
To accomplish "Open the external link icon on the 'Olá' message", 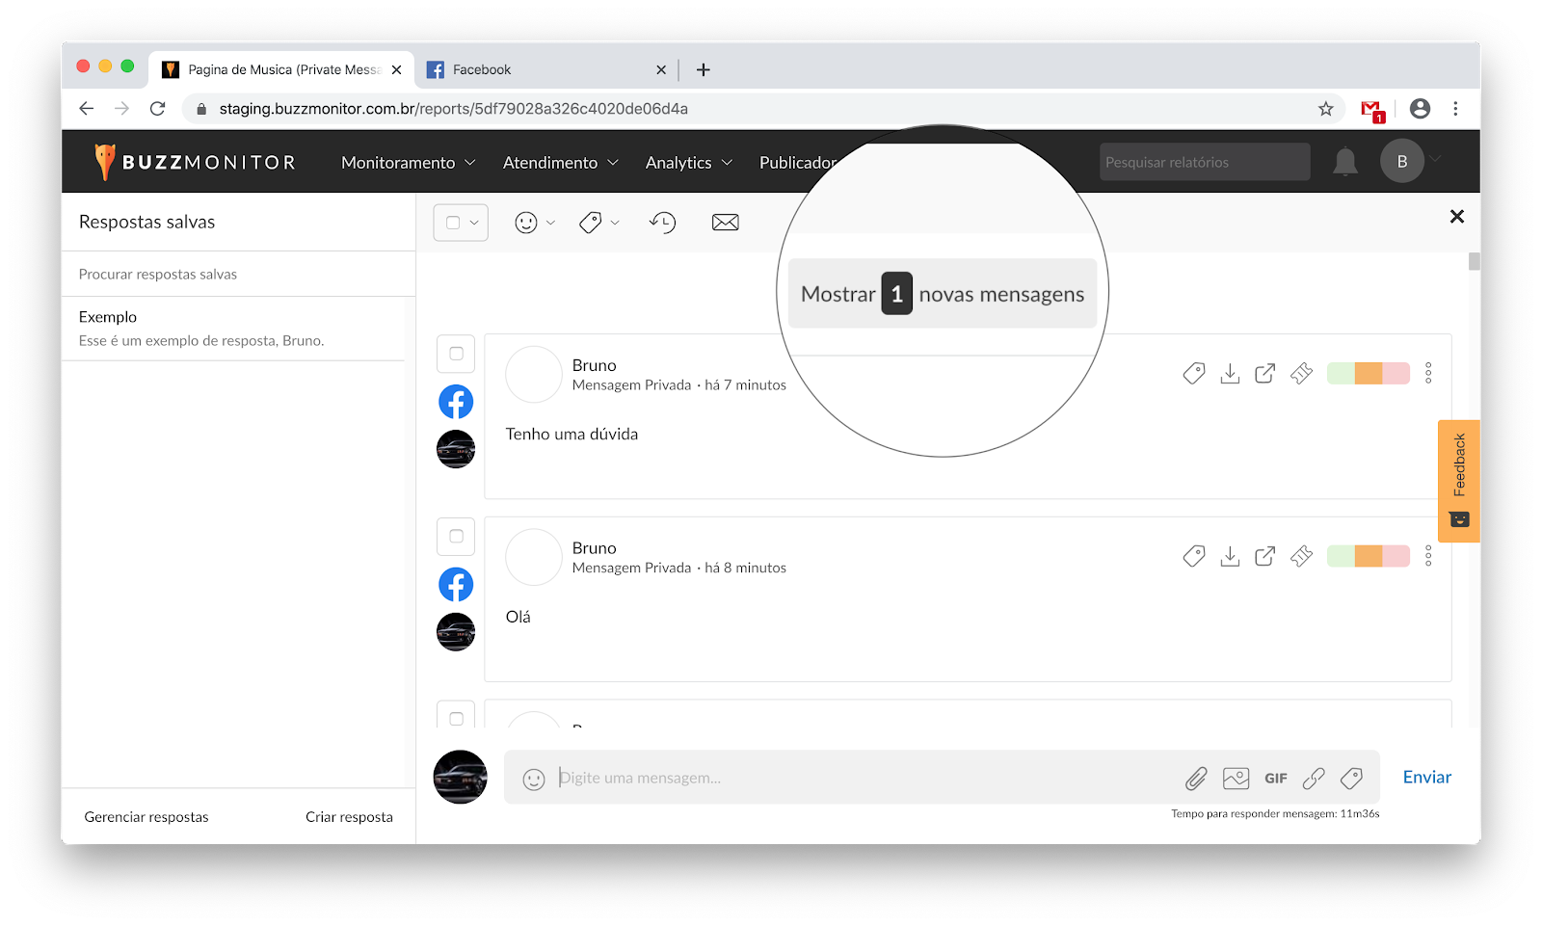I will (x=1264, y=556).
